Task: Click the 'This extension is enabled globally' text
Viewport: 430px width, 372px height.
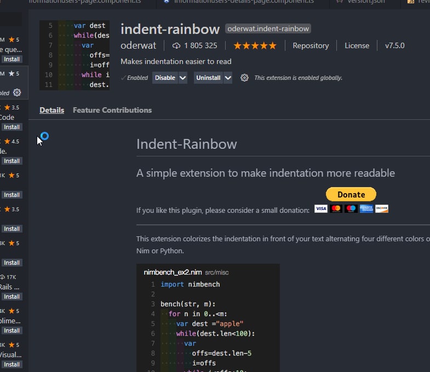Action: tap(299, 78)
